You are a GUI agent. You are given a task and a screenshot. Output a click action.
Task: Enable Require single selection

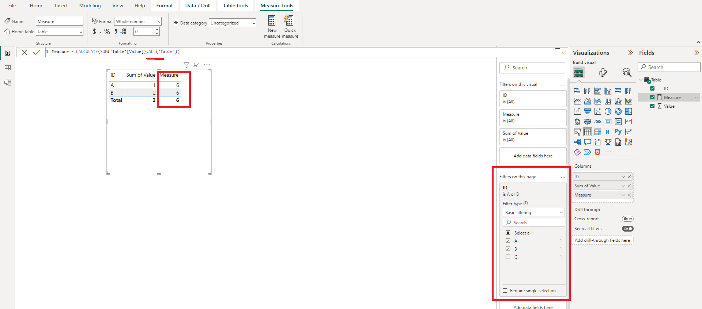[505, 291]
